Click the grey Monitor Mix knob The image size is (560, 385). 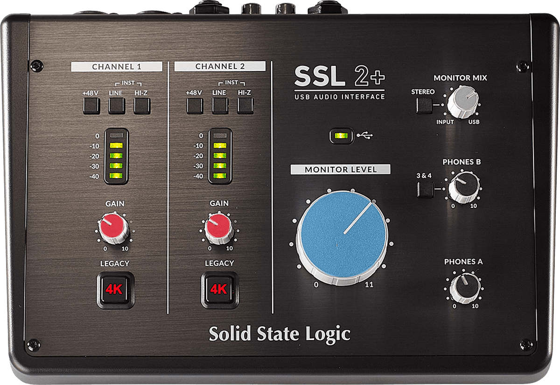coord(462,103)
